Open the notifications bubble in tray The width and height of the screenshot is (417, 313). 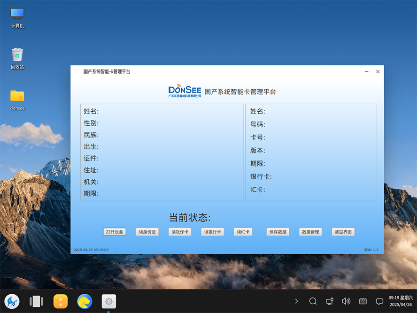click(379, 301)
